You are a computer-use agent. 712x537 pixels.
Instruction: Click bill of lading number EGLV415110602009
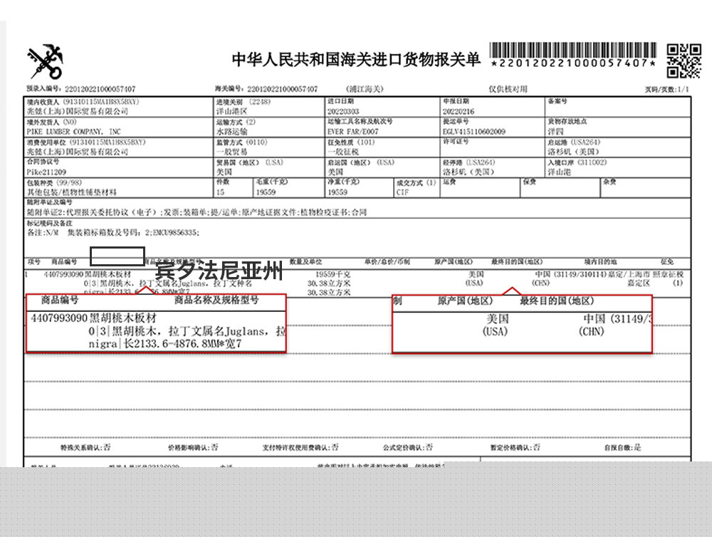point(474,132)
